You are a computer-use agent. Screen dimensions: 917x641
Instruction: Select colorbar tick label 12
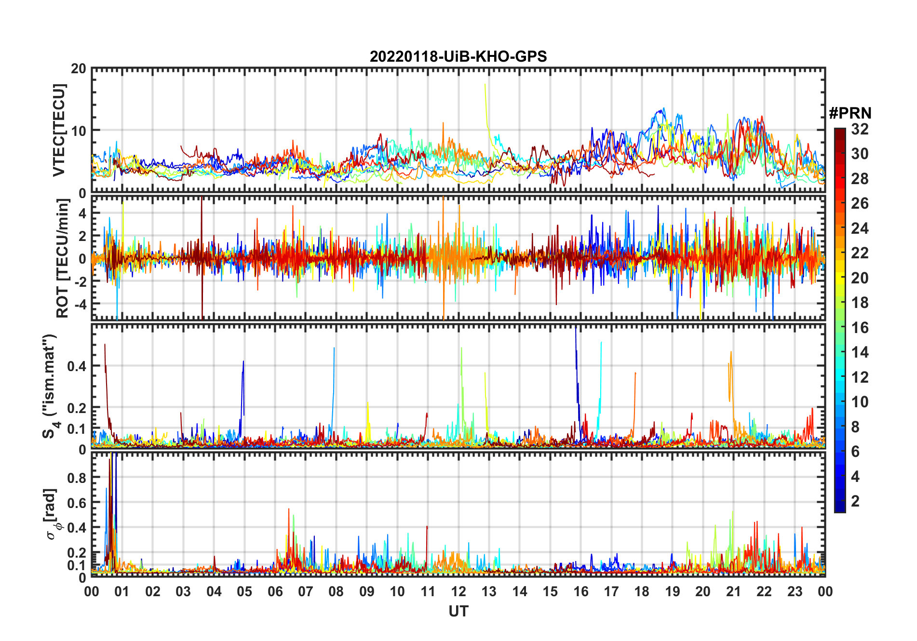point(860,377)
